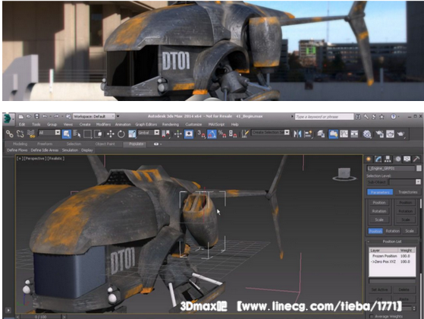The height and width of the screenshot is (319, 424).
Task: Open the Curve Editor icon
Action: tap(344, 134)
